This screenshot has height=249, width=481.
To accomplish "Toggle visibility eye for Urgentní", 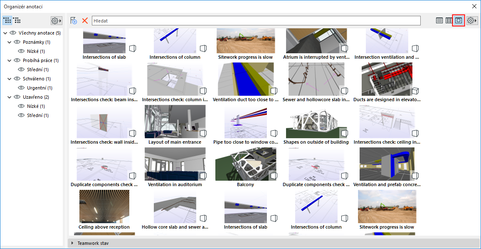I will pyautogui.click(x=22, y=88).
